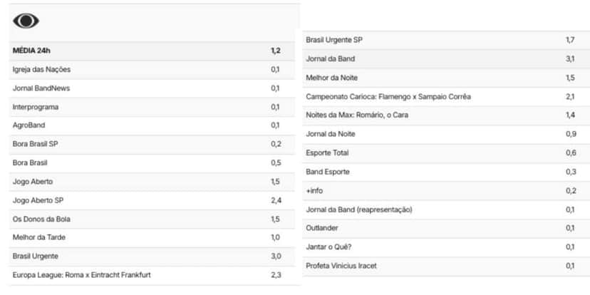Viewport: 590px width, 295px height.
Task: Select the MÉDIA 24h header row
Action: [152, 51]
